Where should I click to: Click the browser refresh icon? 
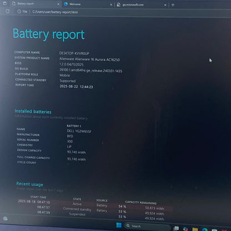tap(7, 12)
